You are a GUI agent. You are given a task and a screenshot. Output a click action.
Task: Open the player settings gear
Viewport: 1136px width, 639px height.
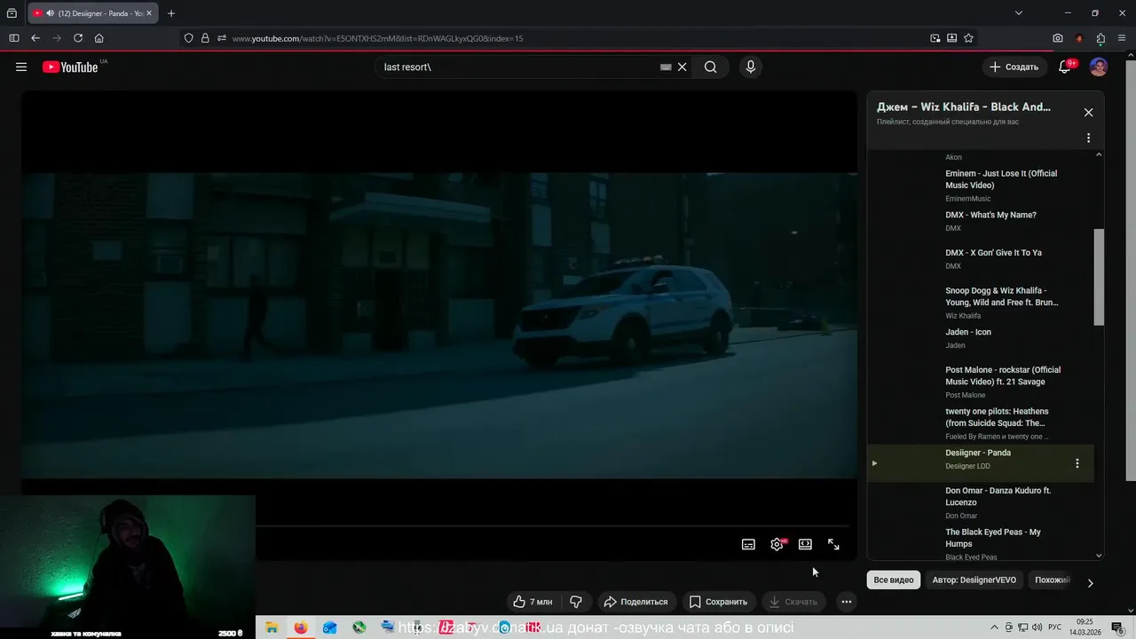777,544
